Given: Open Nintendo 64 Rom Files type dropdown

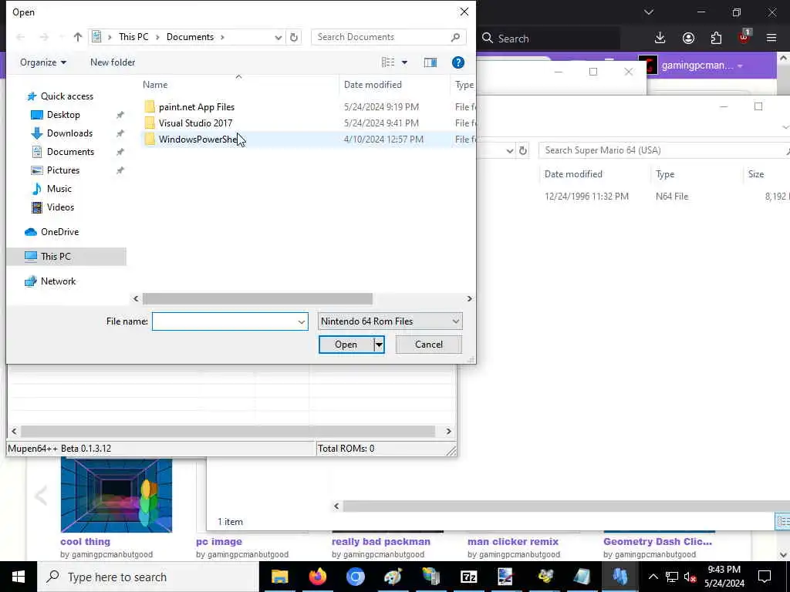Looking at the screenshot, I should [x=390, y=321].
